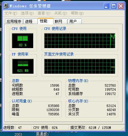Click the 页面文件使用记录 history graph

80,66
